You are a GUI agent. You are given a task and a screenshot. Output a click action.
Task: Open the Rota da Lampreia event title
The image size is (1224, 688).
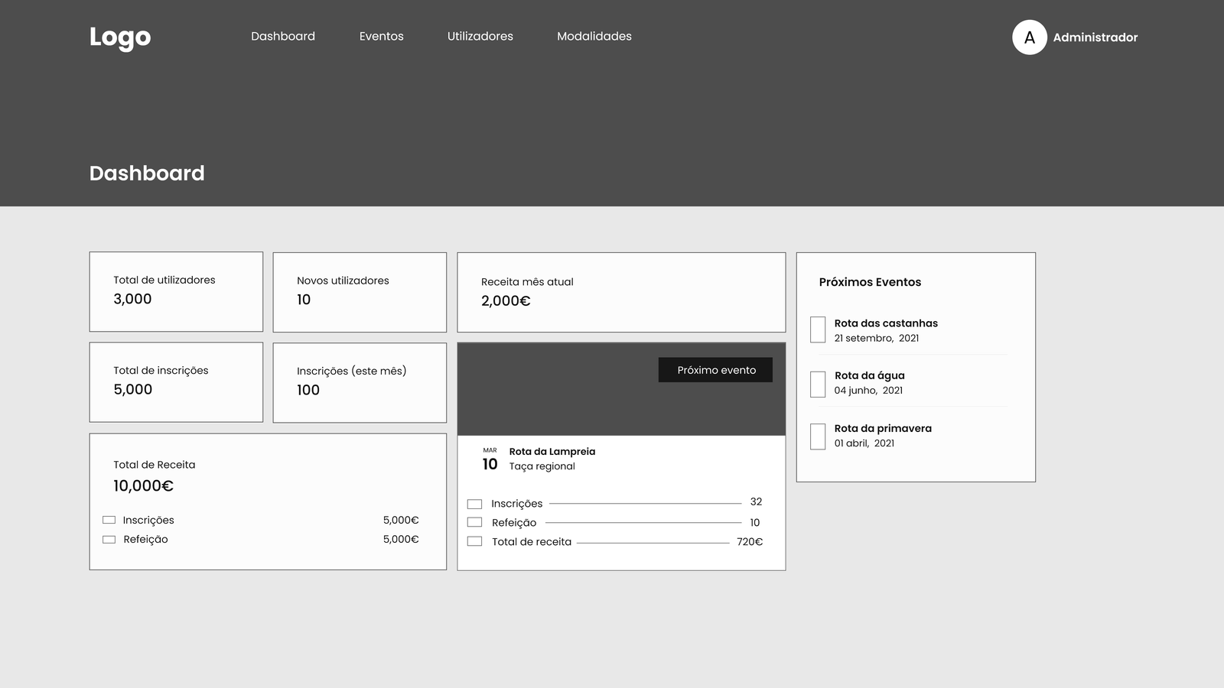tap(552, 452)
